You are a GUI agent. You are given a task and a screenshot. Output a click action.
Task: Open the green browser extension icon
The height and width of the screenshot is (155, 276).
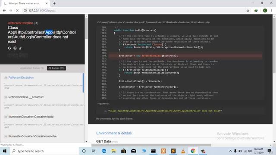[x=256, y=10]
